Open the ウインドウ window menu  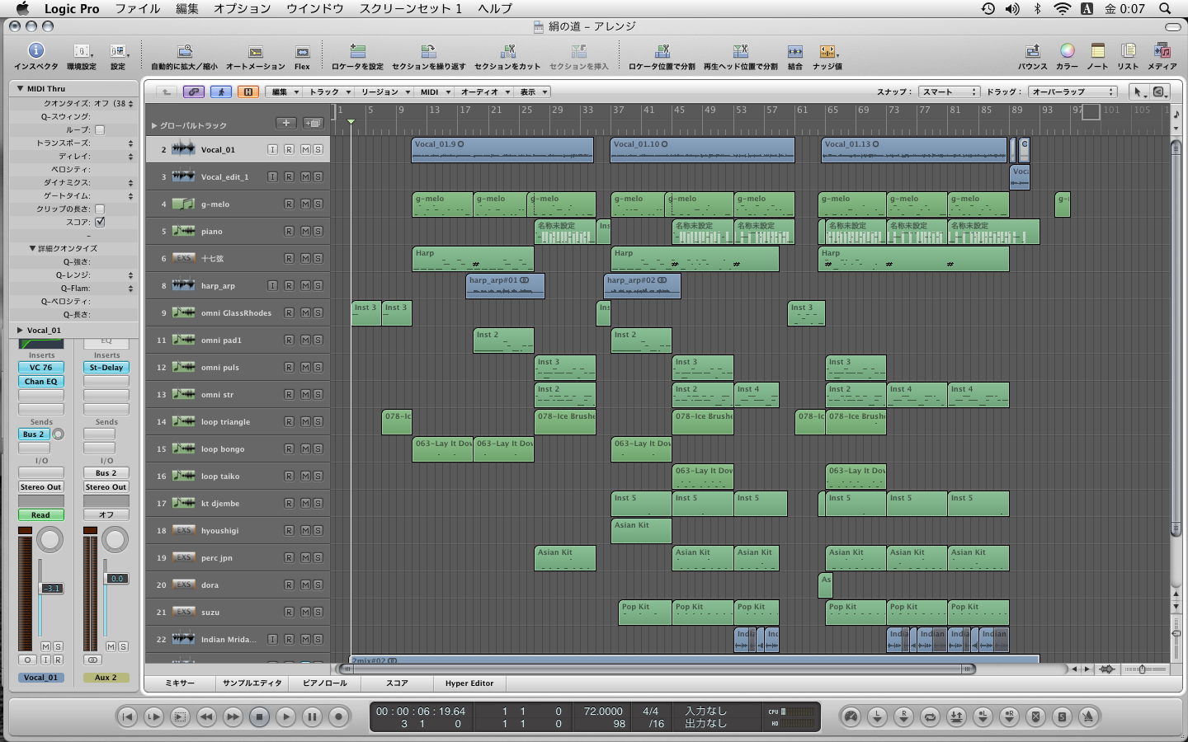[314, 8]
